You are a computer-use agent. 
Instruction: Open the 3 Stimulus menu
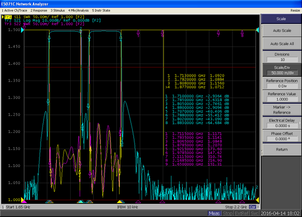click(58, 11)
